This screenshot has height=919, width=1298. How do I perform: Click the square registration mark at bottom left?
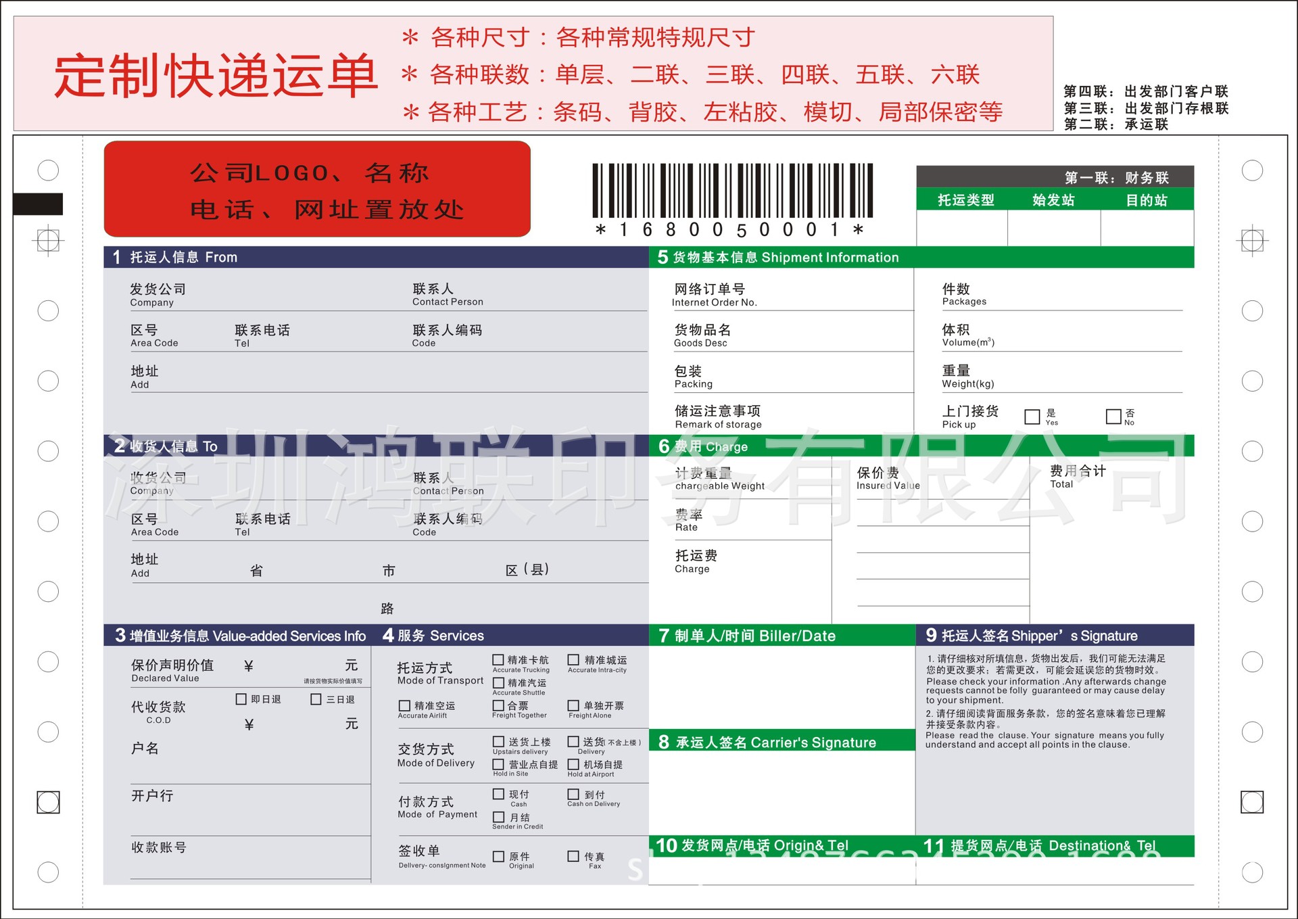(48, 802)
